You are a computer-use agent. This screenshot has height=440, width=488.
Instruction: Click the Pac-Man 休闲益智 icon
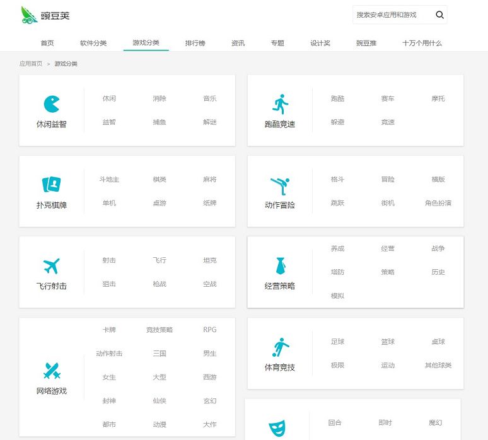coord(52,103)
